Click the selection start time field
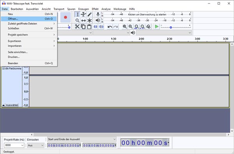Image resolution: width=234 pixels, height=154 pixels. [64, 145]
